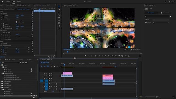
Task: Collapse the Motion effect group
Action: point(1,13)
